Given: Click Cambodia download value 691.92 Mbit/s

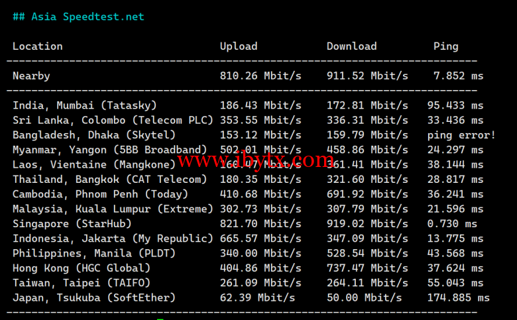Looking at the screenshot, I should 367,194.
